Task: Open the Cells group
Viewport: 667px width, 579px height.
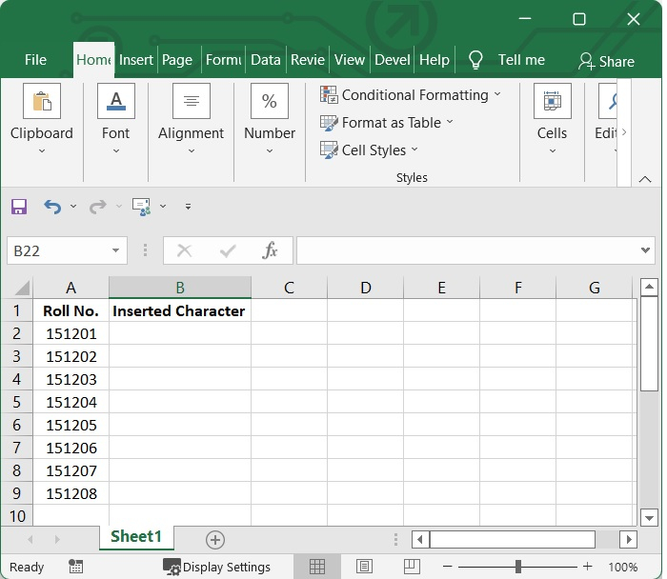Action: (552, 119)
